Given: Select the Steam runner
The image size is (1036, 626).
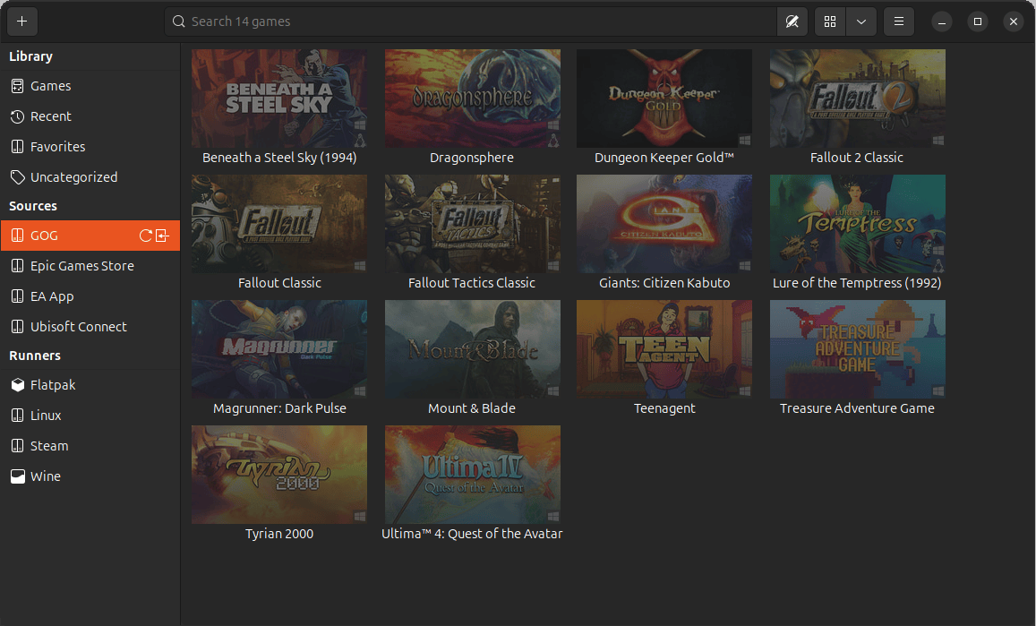Looking at the screenshot, I should point(90,445).
